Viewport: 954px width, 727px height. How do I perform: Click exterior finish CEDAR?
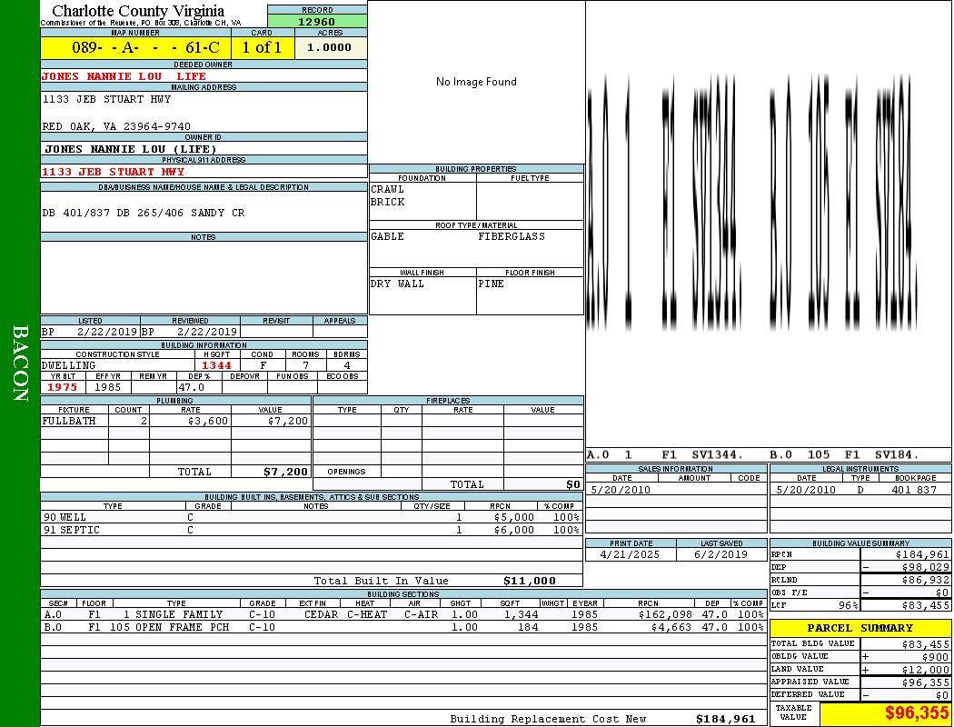coord(322,614)
